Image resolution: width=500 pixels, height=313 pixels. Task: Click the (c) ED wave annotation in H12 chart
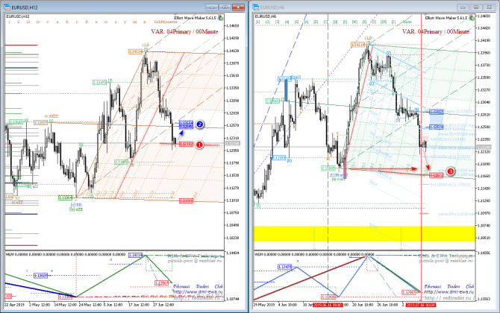[76, 204]
